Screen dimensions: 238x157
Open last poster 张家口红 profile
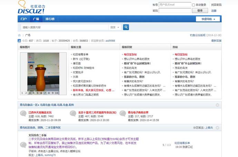point(188,147)
